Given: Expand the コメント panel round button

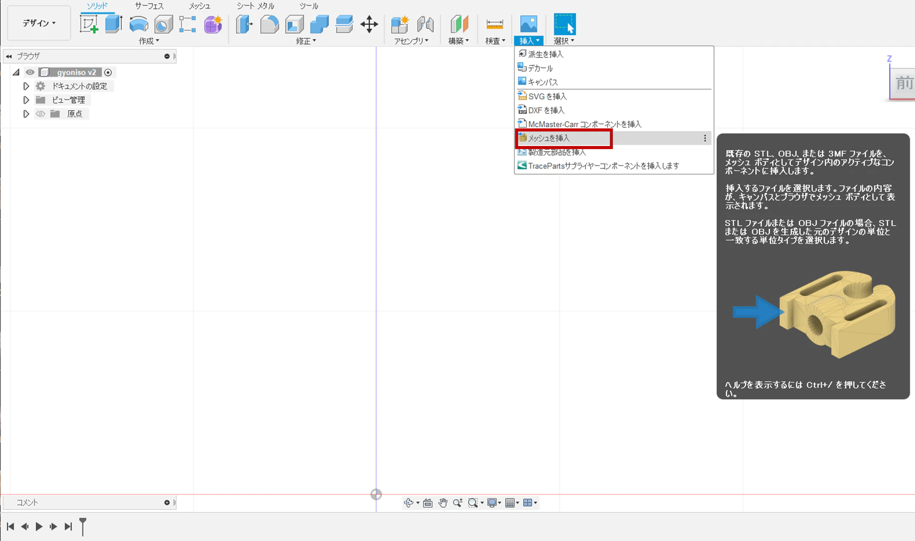Looking at the screenshot, I should (x=167, y=503).
